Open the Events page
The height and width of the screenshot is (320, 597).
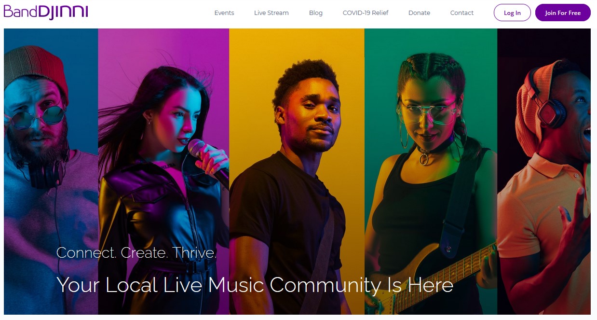[x=224, y=13]
